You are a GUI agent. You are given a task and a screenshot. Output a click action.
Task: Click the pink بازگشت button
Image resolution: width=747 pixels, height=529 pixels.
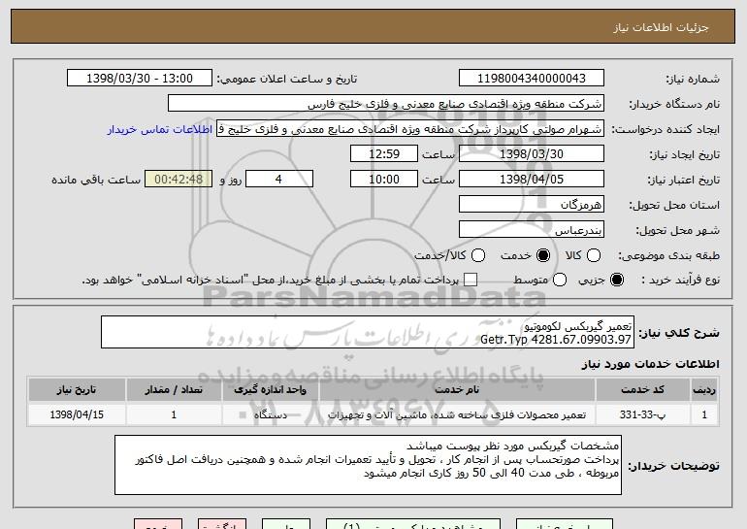click(222, 524)
